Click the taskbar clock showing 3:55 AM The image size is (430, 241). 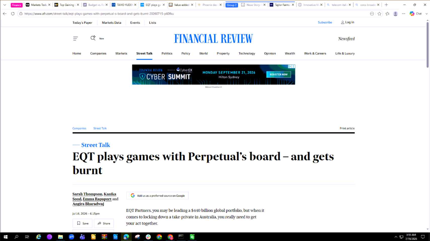[411, 237]
